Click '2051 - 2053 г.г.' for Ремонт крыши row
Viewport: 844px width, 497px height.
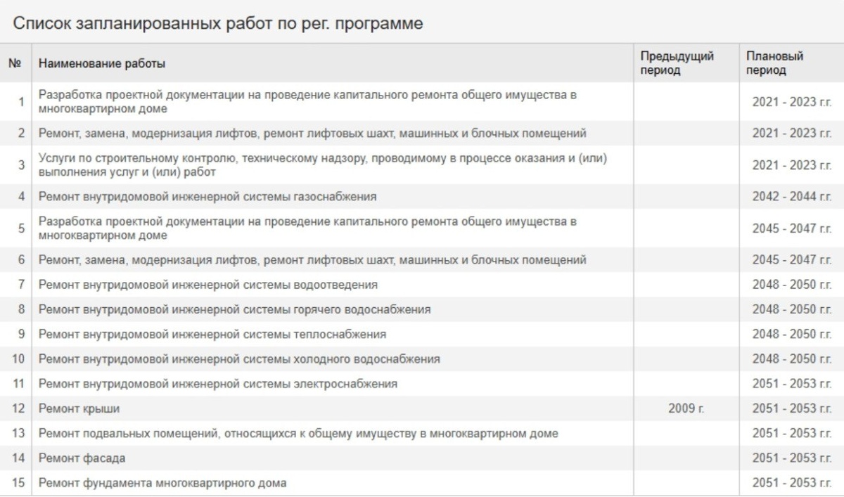tap(792, 408)
